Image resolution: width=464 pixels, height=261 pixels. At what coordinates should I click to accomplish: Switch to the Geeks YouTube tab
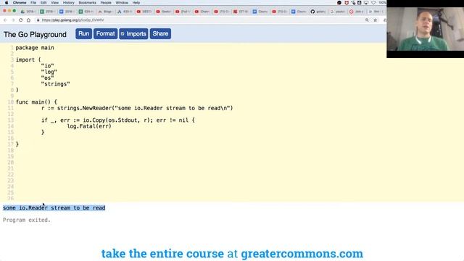point(164,12)
